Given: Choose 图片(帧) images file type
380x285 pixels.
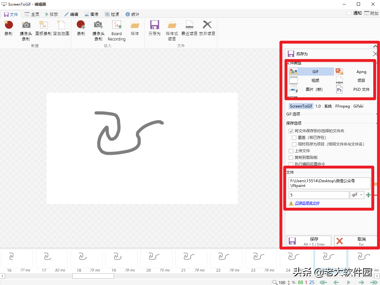Looking at the screenshot, I should pos(311,89).
